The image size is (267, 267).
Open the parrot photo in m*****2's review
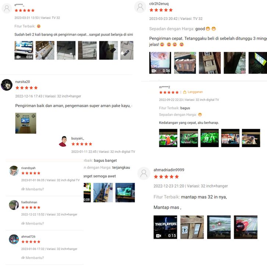click(x=168, y=138)
